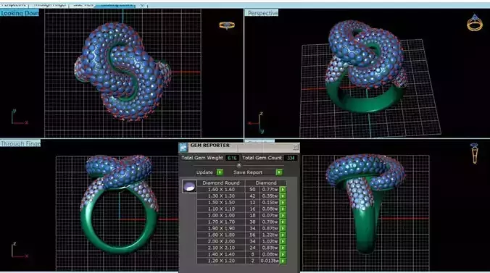The width and height of the screenshot is (490, 273).
Task: Click the count 42 cell
Action: (x=252, y=196)
